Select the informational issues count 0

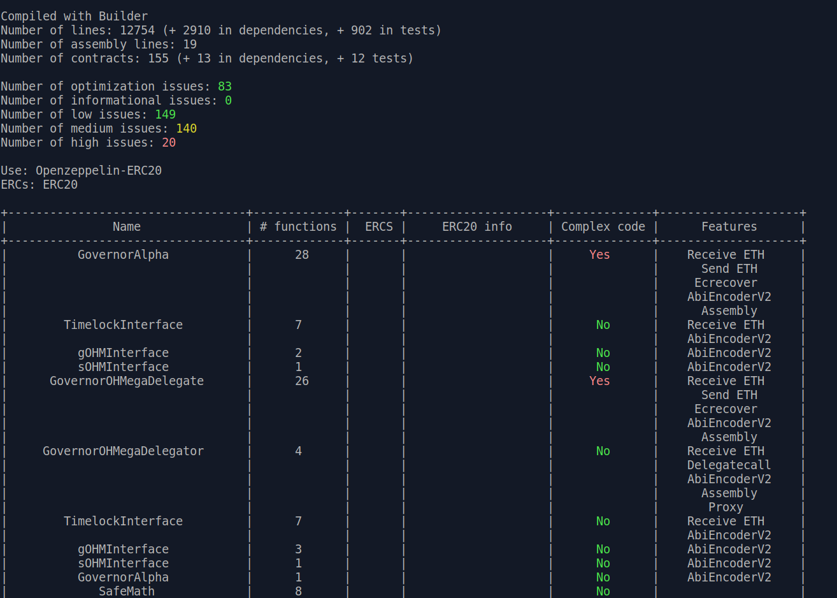(228, 101)
